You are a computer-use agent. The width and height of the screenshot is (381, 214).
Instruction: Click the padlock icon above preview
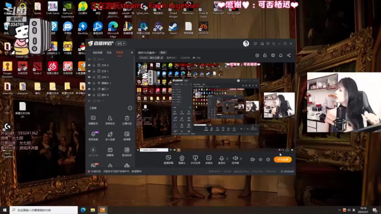pos(265,55)
